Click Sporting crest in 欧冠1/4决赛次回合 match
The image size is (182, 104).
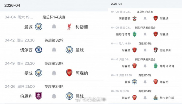tap(155, 66)
